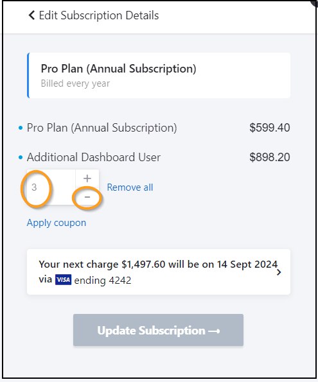The height and width of the screenshot is (382, 318).
Task: Select the Pro Plan card header
Action: (159, 75)
